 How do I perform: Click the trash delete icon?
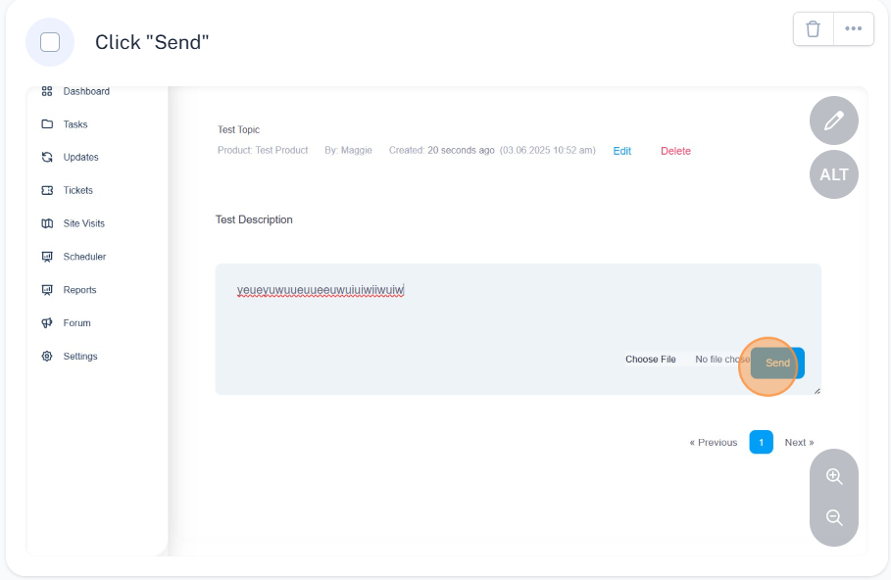814,28
